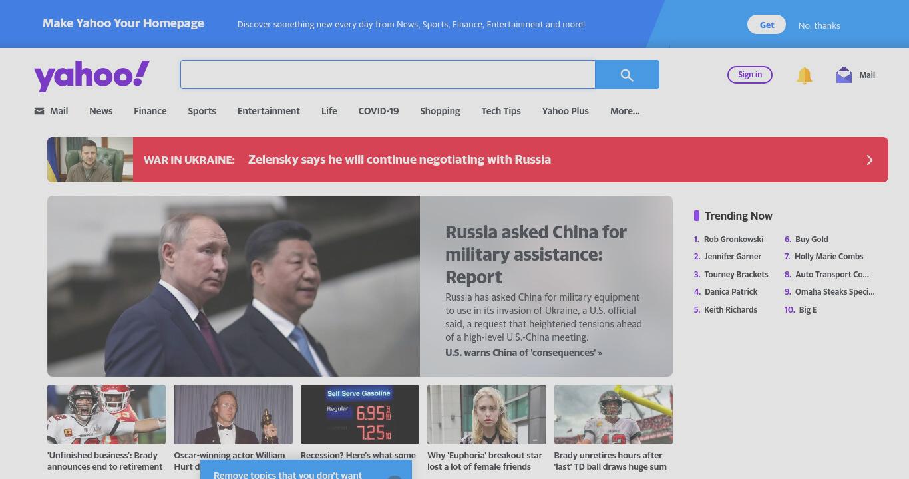The height and width of the screenshot is (479, 909).
Task: Open trending topic Buy Gold
Action: [x=812, y=239]
